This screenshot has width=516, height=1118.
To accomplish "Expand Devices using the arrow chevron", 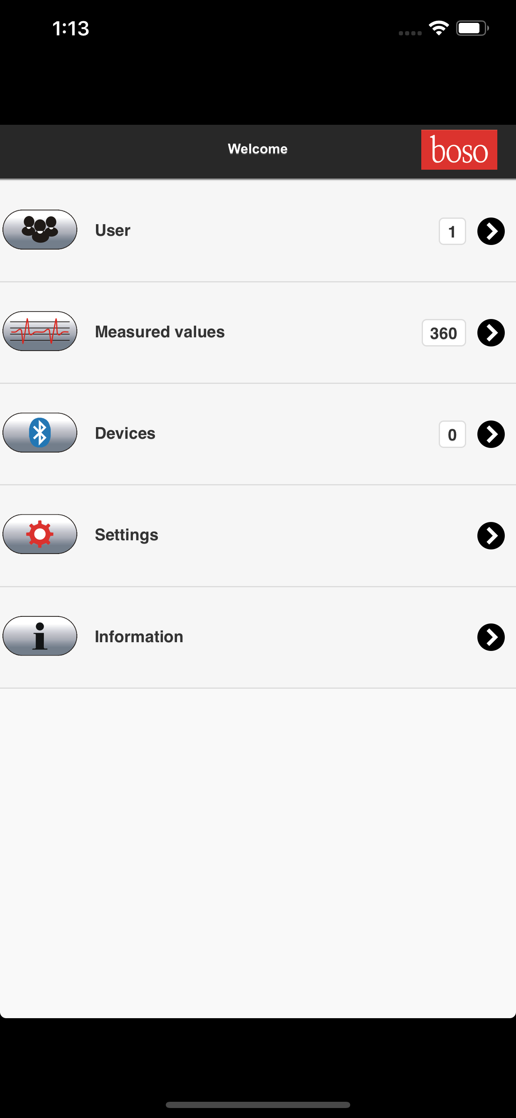I will pyautogui.click(x=491, y=434).
